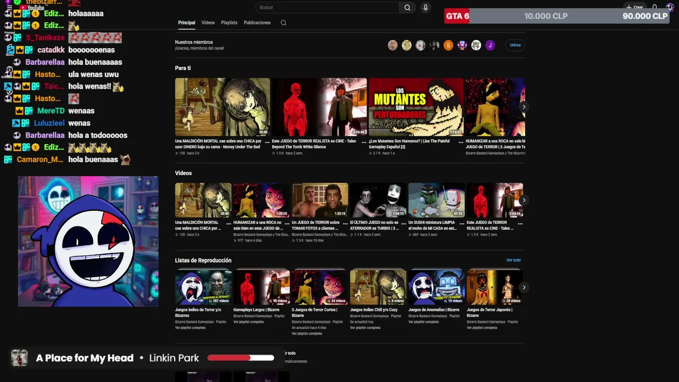Click the GTA 6 donation goal progress bar
Screen dimensions: 679x382
pyautogui.click(x=558, y=16)
